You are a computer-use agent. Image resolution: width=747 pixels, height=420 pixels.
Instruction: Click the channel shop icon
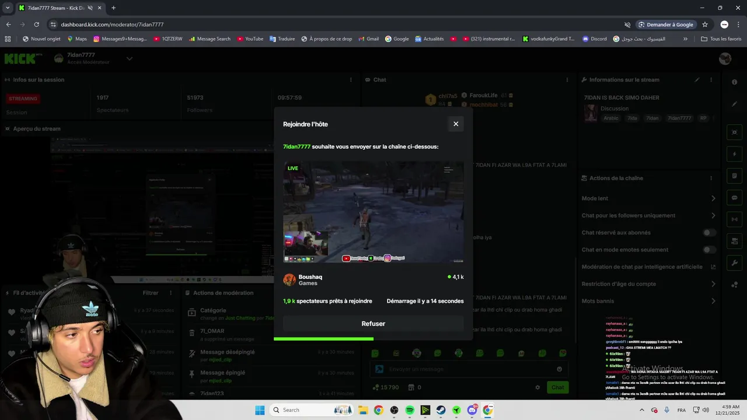pos(411,387)
